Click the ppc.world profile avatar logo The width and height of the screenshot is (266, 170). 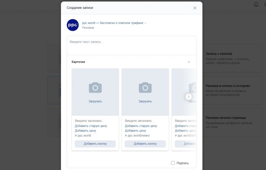[73, 25]
